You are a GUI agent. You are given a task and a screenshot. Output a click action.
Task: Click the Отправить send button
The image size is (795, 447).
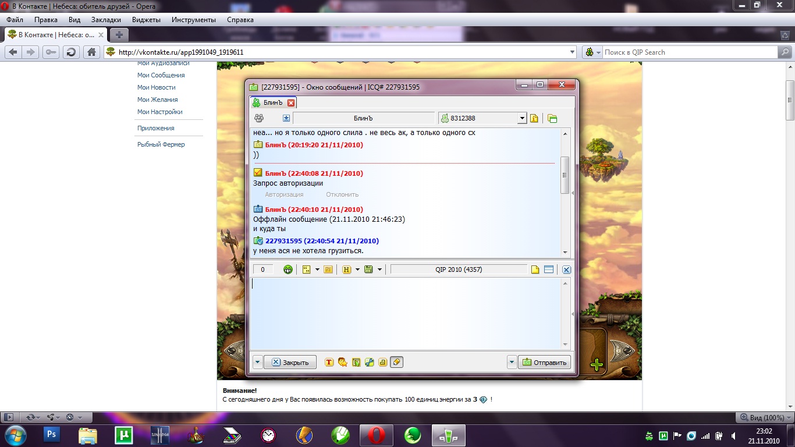[544, 362]
